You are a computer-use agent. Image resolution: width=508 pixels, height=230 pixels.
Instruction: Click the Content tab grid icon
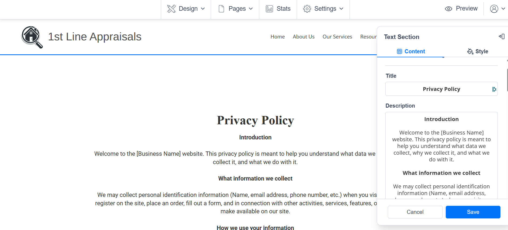[399, 51]
